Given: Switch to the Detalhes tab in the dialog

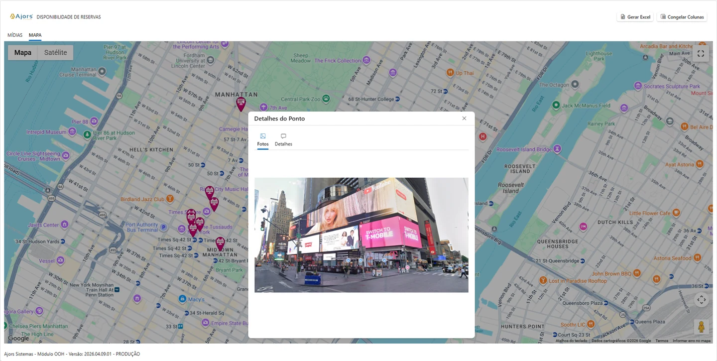Looking at the screenshot, I should point(283,140).
